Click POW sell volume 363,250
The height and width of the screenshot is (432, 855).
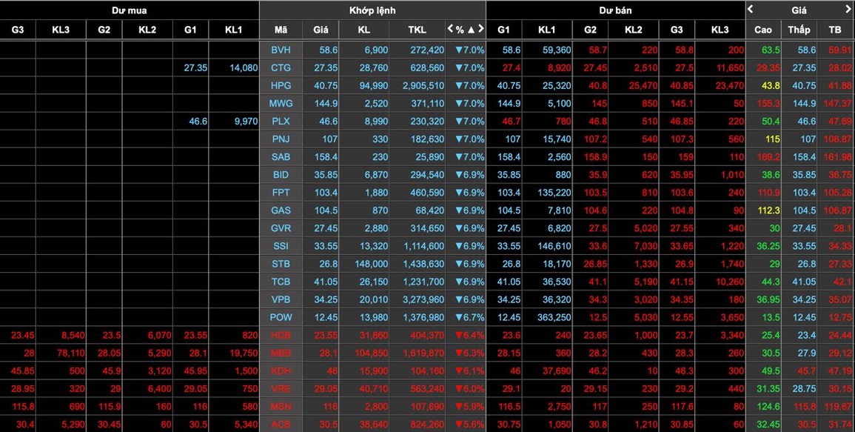(x=554, y=317)
